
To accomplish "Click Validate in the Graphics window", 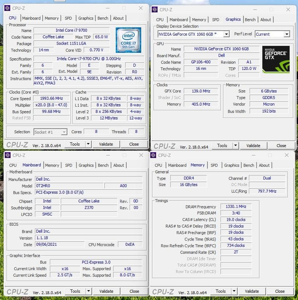I will [x=254, y=146].
